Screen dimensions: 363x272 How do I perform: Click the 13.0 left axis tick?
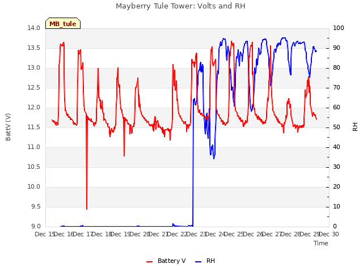[x=34, y=68]
